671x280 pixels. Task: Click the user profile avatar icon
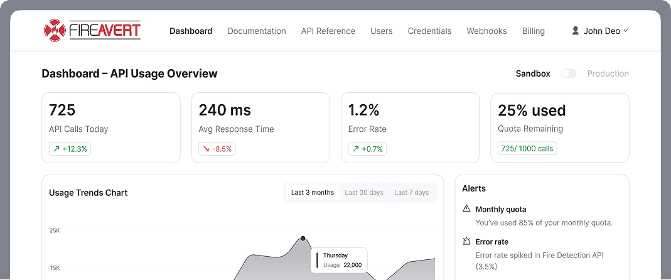[x=575, y=31]
